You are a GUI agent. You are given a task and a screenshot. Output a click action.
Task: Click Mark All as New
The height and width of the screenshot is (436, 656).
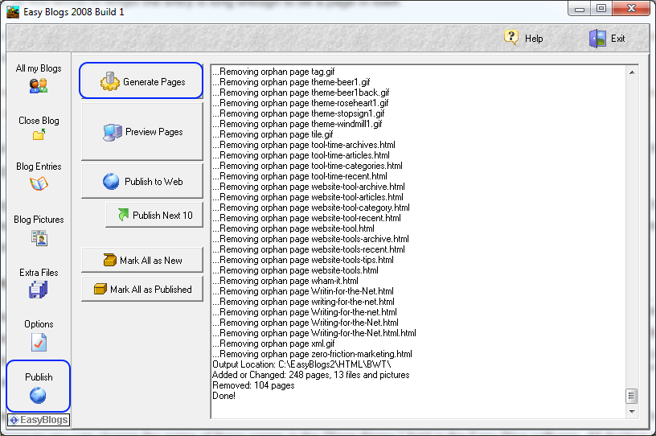(141, 260)
